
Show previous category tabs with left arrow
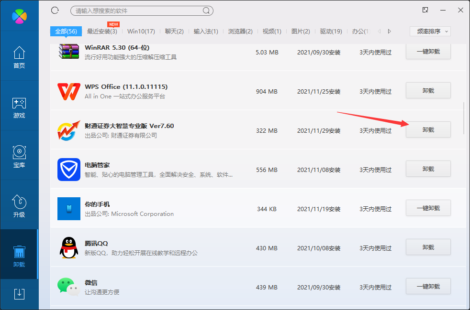[x=379, y=32]
